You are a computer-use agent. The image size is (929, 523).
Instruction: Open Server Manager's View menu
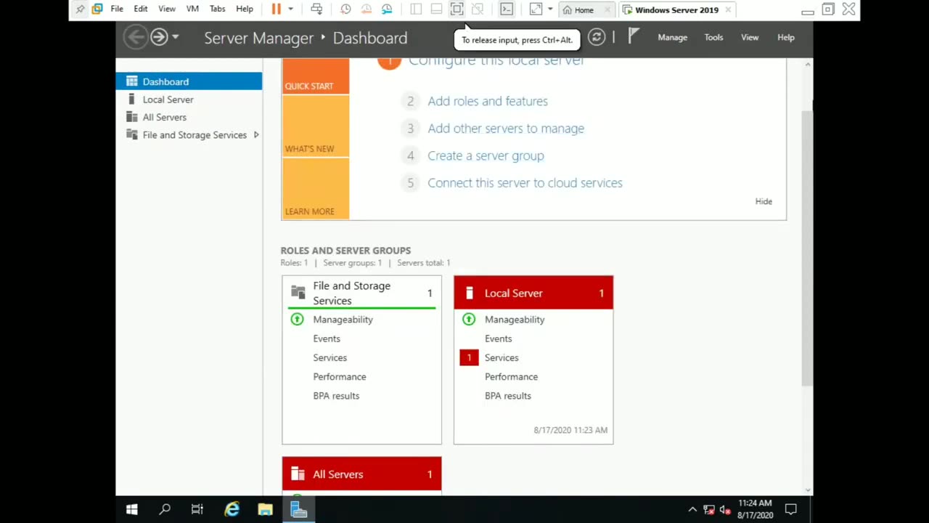[750, 37]
